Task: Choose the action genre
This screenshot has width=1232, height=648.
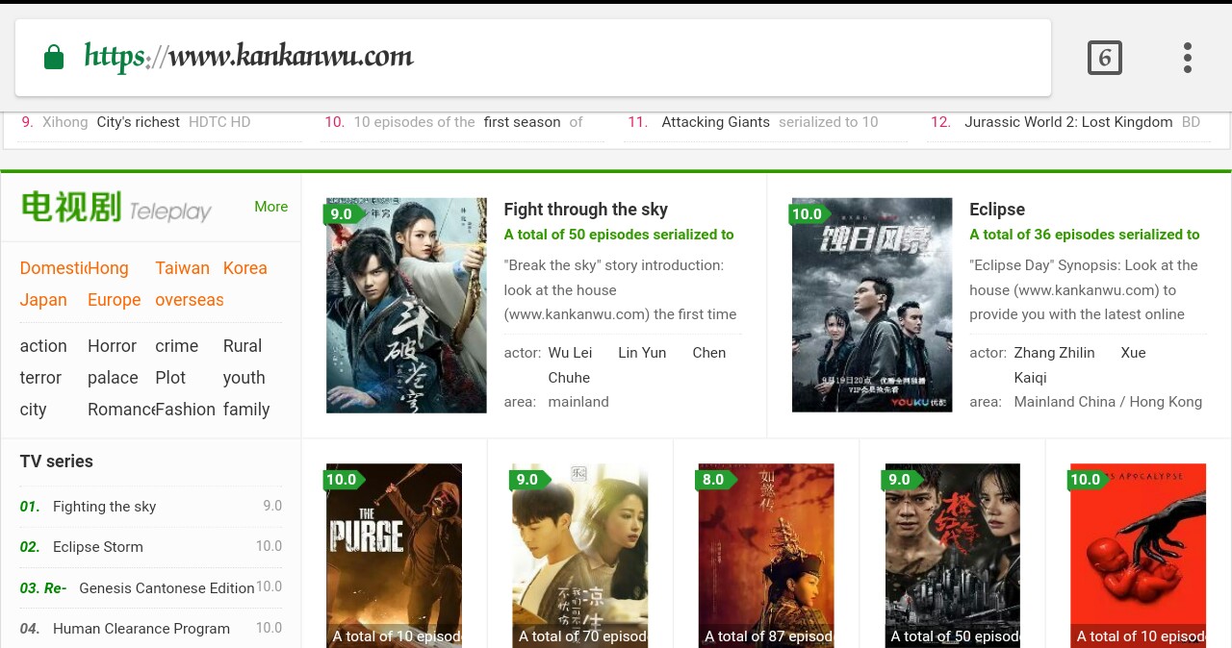Action: click(43, 346)
